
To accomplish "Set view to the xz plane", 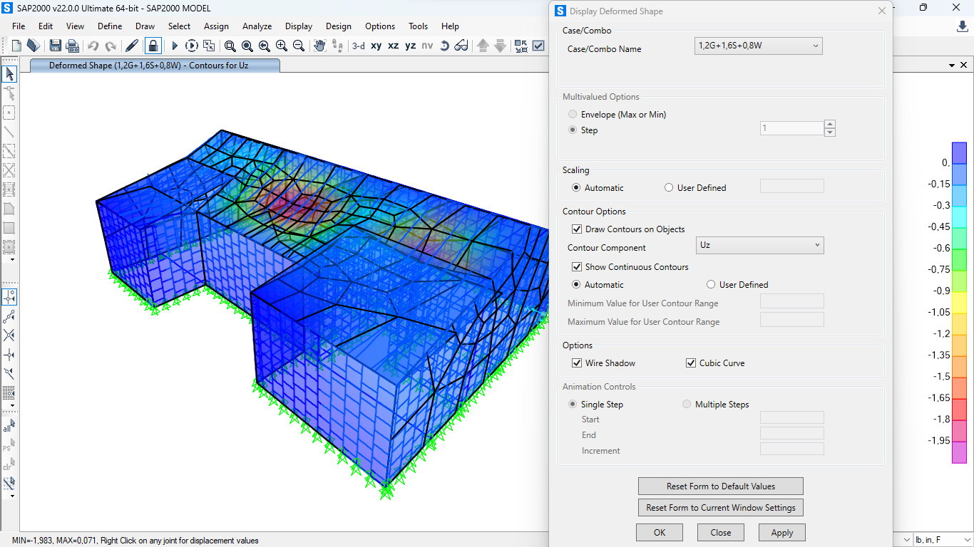I will [393, 46].
